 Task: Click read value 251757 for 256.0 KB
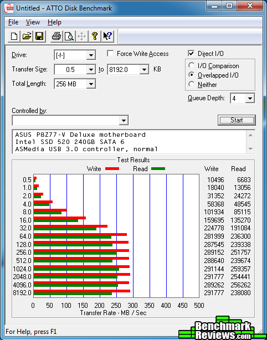(x=240, y=253)
